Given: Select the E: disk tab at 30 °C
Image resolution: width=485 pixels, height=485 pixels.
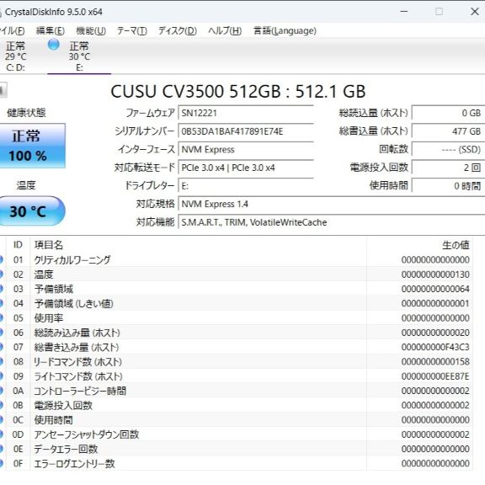Looking at the screenshot, I should coord(79,56).
